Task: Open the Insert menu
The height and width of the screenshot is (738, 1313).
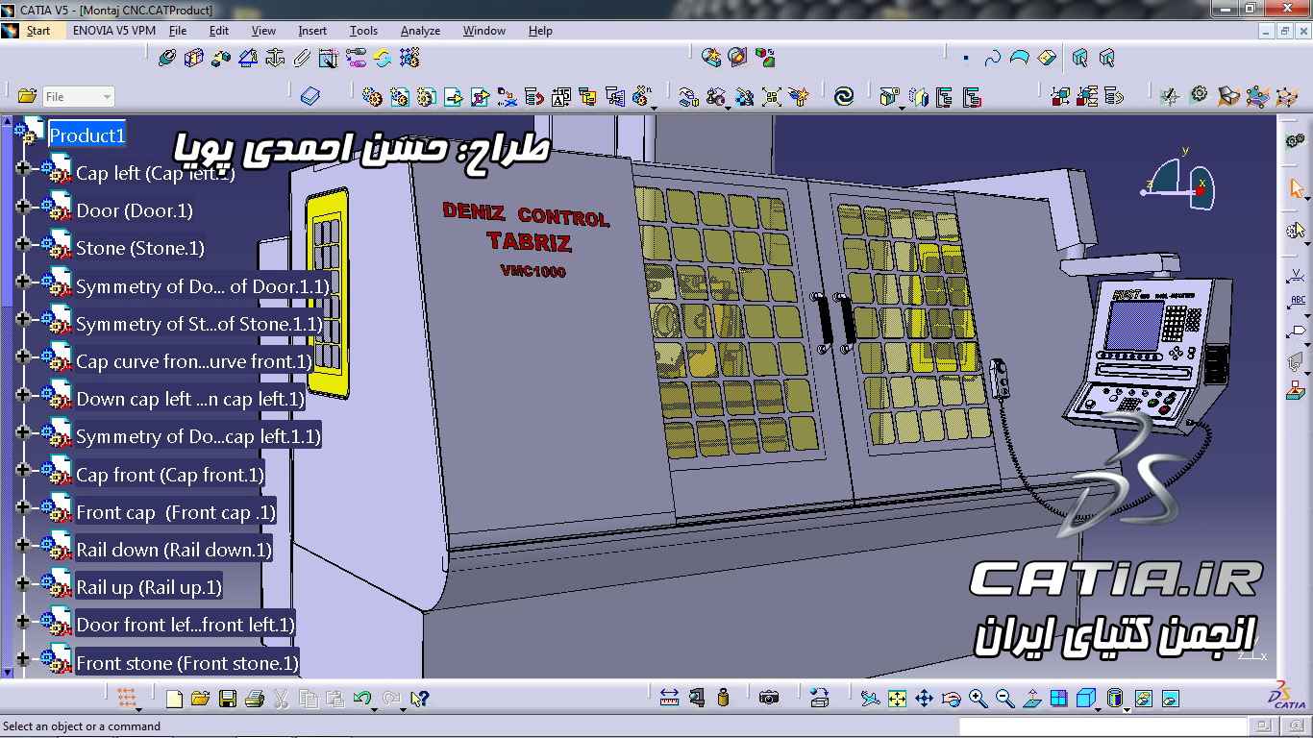Action: 312,31
